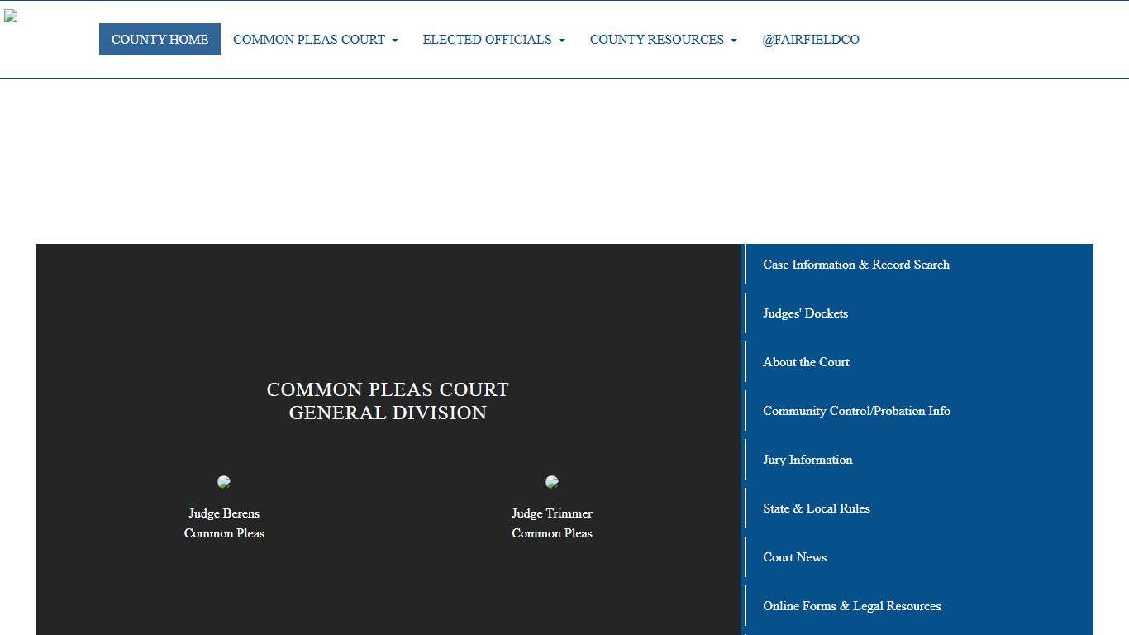Click the Judge Trimmer photo icon
1129x635 pixels.
[x=552, y=481]
